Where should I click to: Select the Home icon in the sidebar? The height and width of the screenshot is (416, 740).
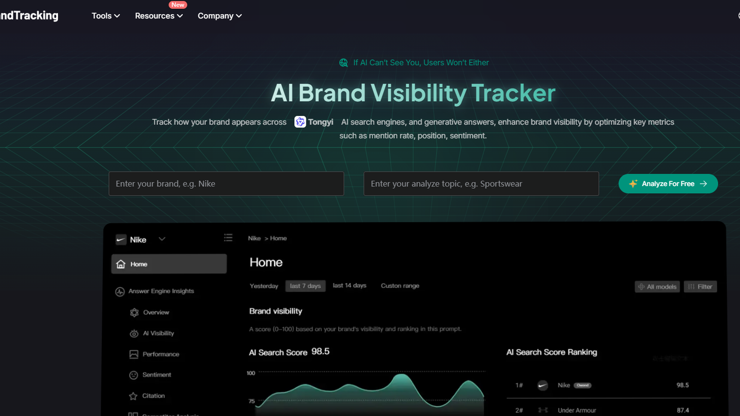point(120,264)
